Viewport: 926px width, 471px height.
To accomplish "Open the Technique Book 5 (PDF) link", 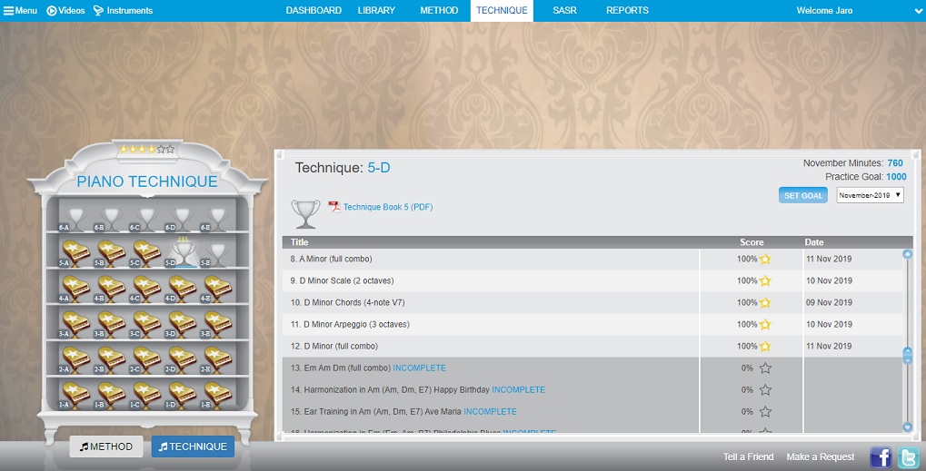I will pyautogui.click(x=388, y=207).
